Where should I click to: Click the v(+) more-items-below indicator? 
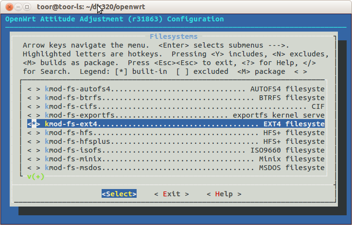pos(35,177)
